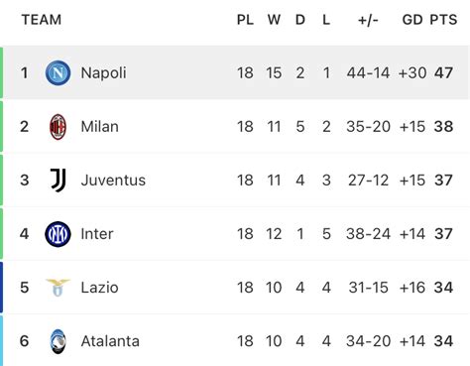Open the Napoli team name link
Screen dimensions: 470x366
click(x=103, y=73)
